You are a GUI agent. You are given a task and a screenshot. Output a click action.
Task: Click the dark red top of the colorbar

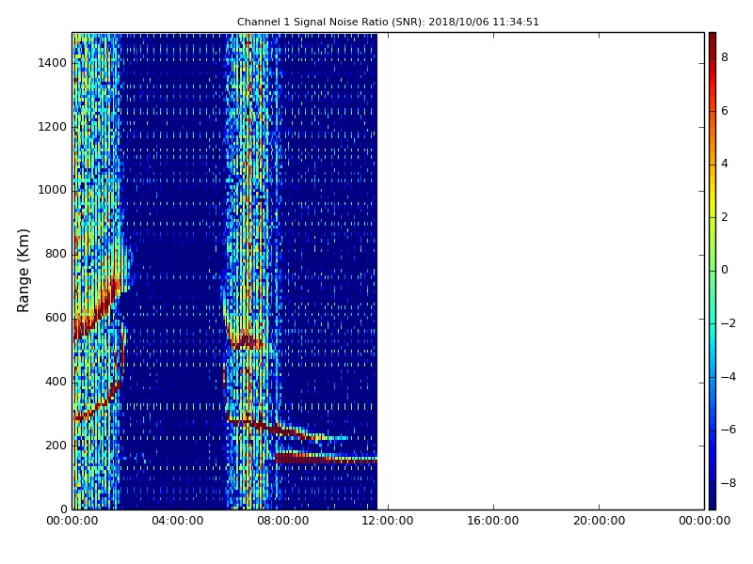tap(713, 40)
